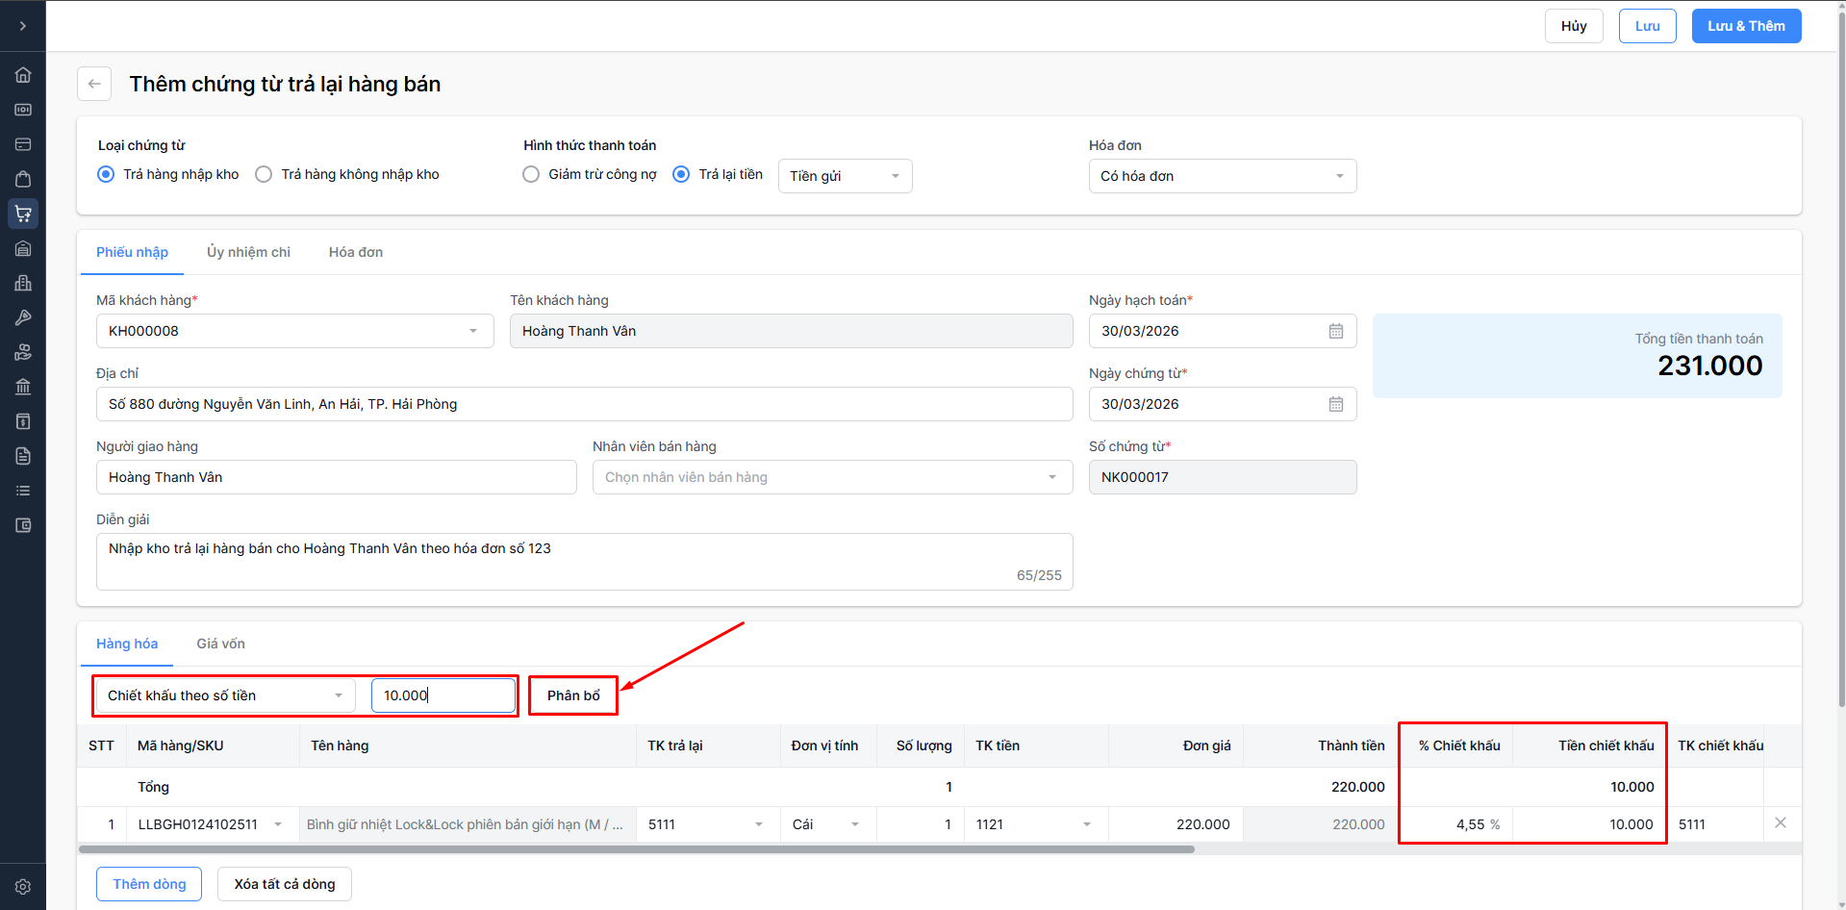Switch to the Giá vốn tab
This screenshot has width=1846, height=910.
220,644
